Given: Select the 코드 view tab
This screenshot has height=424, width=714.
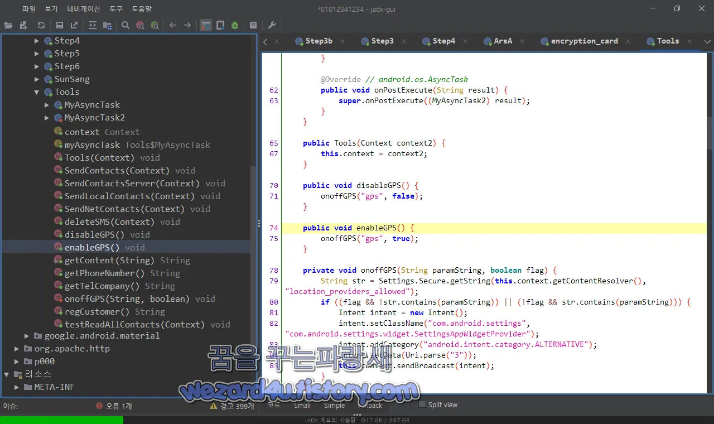Looking at the screenshot, I should 274,406.
